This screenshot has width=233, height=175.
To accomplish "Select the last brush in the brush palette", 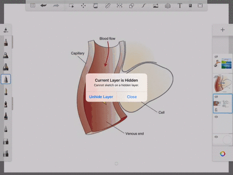I will coord(6,153).
